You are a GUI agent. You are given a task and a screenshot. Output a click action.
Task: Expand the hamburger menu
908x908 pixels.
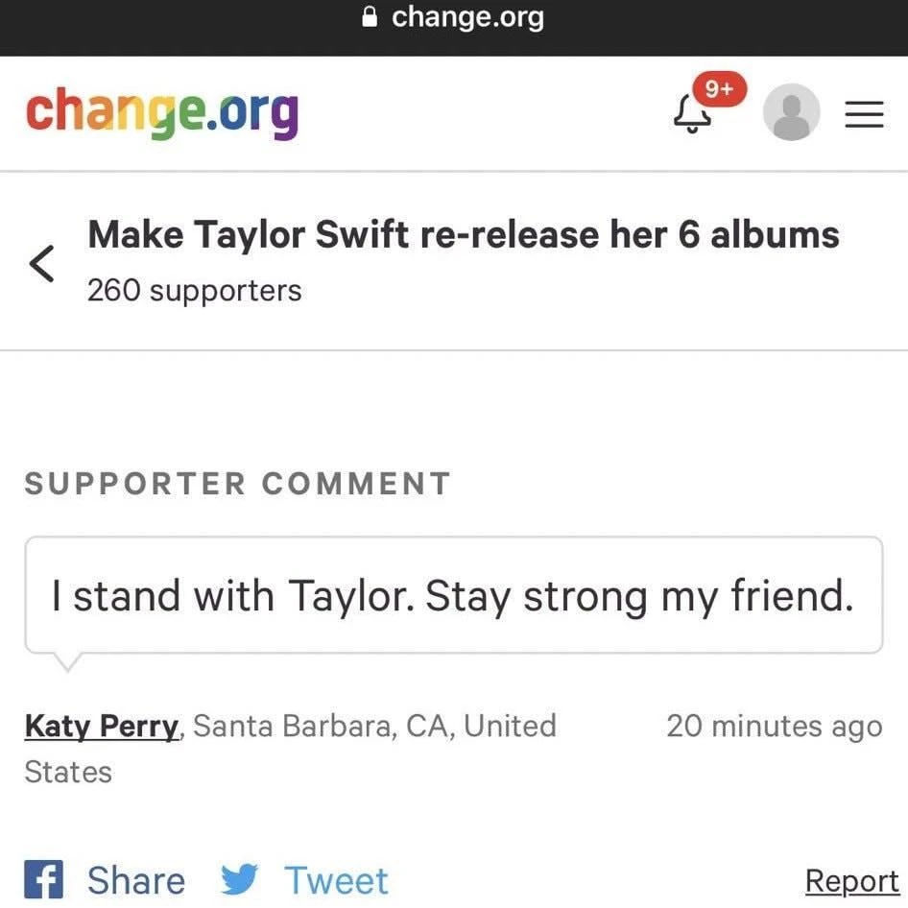click(863, 115)
